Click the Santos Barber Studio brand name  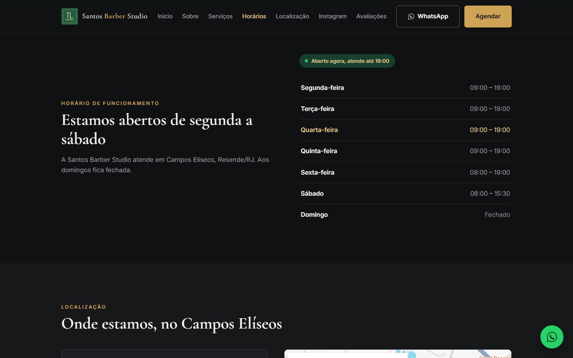pyautogui.click(x=115, y=16)
